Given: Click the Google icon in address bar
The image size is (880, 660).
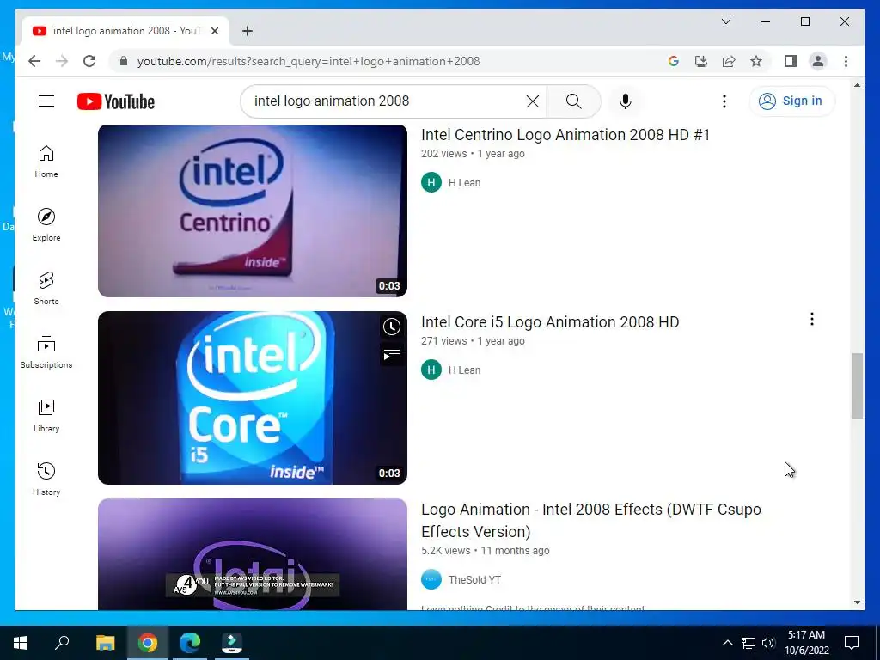Looking at the screenshot, I should coord(674,61).
